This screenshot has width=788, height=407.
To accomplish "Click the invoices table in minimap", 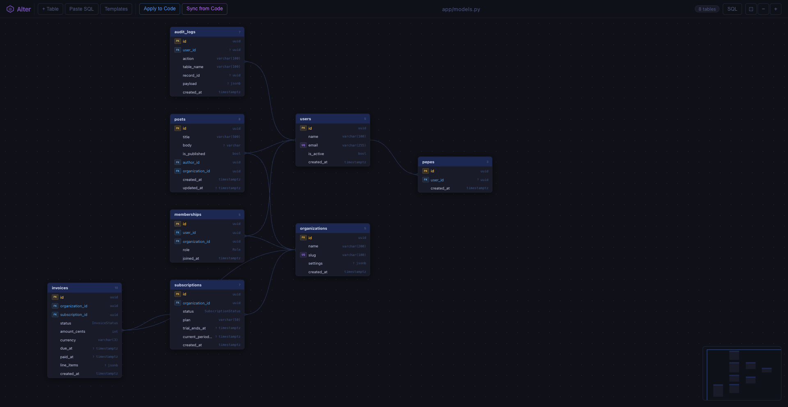I will (x=718, y=390).
